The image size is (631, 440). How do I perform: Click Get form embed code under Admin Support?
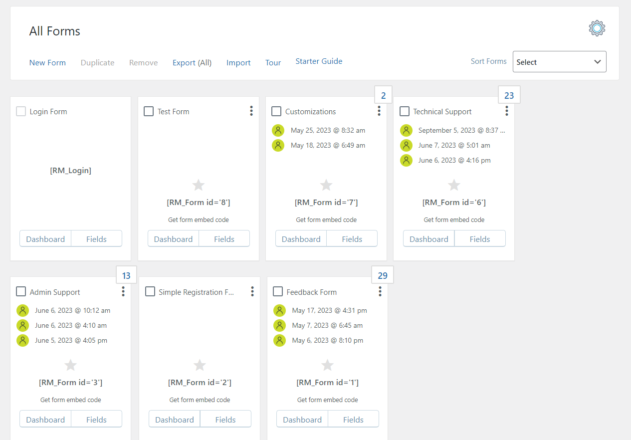pyautogui.click(x=71, y=400)
